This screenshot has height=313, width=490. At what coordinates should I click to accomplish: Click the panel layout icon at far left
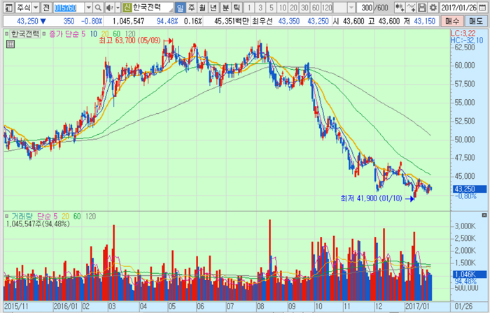click(6, 7)
